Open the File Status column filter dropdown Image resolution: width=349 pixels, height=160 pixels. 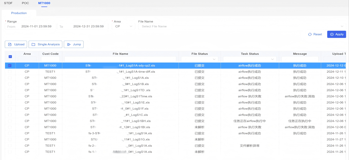click(200, 59)
